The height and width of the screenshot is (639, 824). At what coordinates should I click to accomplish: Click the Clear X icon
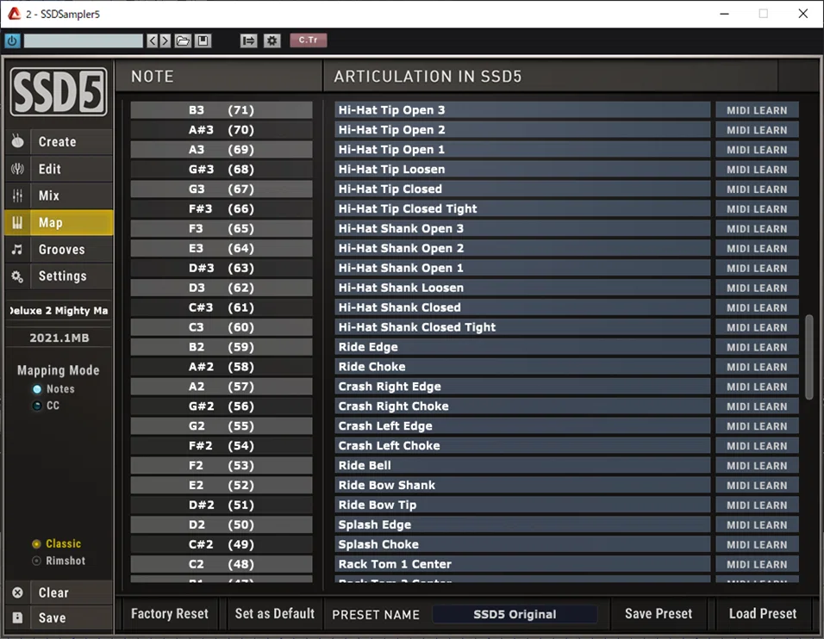click(18, 592)
